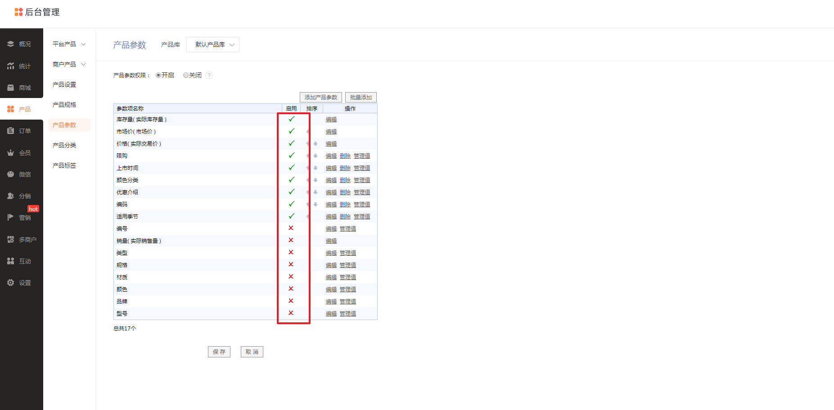Screen dimensions: 834x410
Task: Click the hot badge above 营销
Action: [x=33, y=209]
